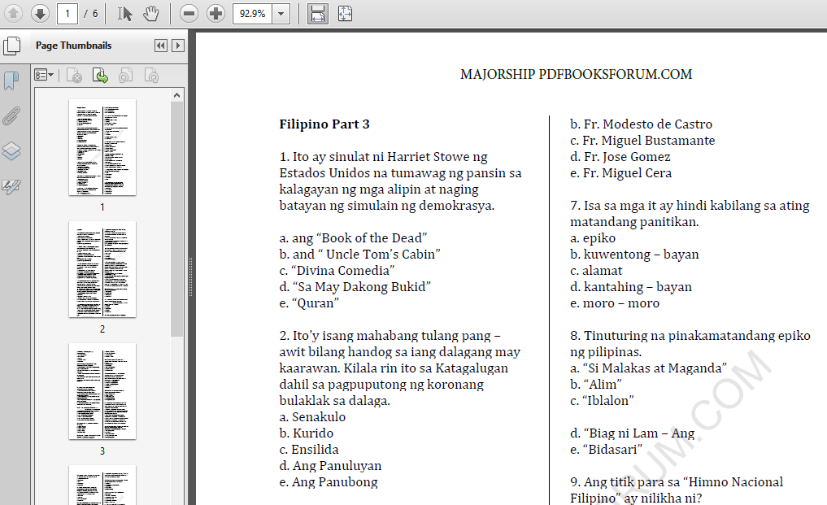
Task: Open the Signatures panel
Action: click(x=11, y=186)
